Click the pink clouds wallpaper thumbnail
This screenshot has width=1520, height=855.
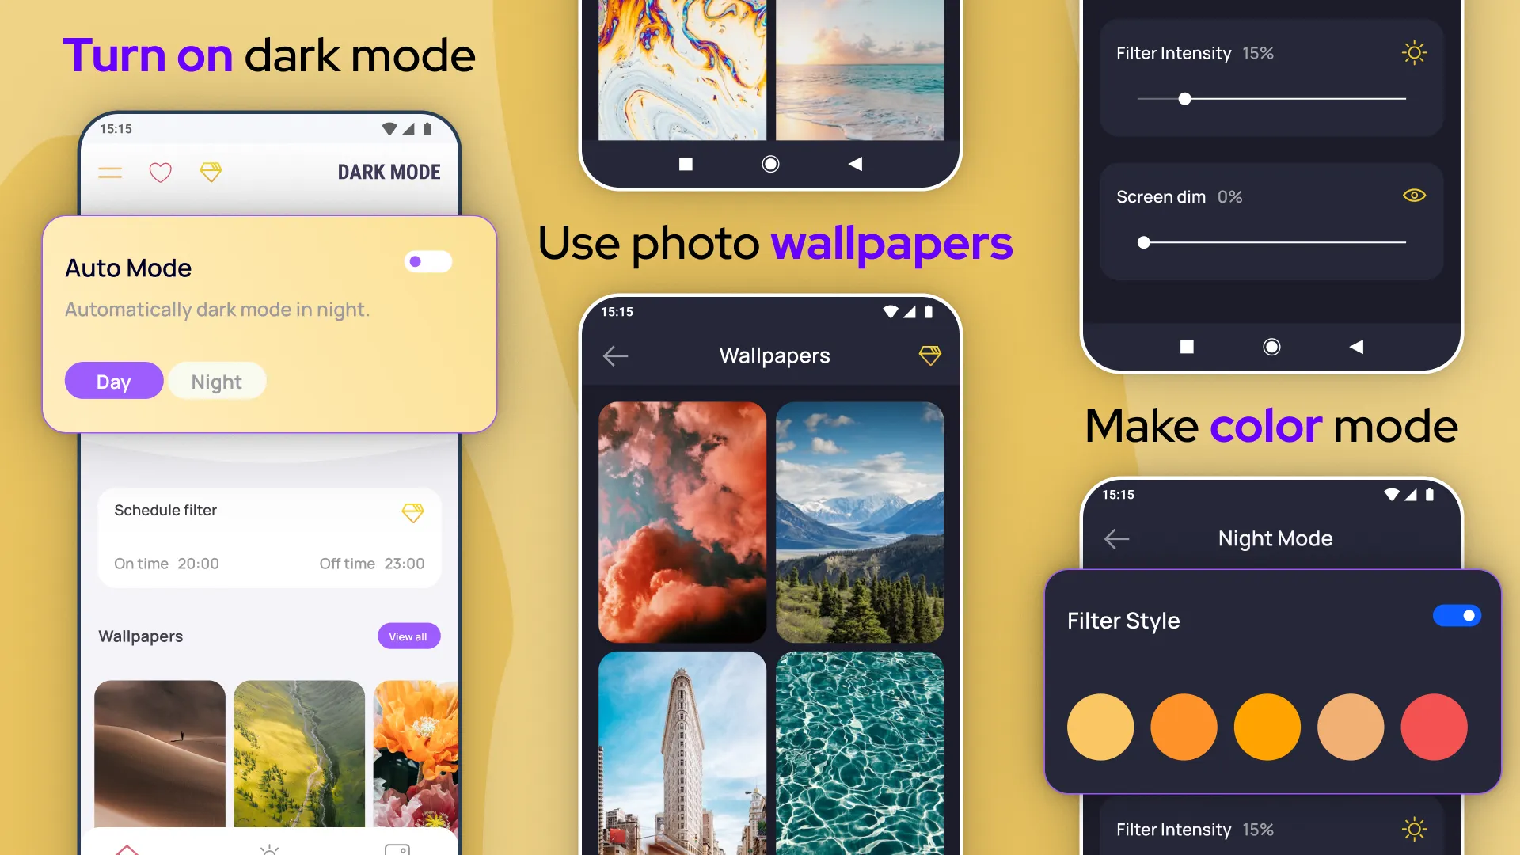(x=682, y=518)
